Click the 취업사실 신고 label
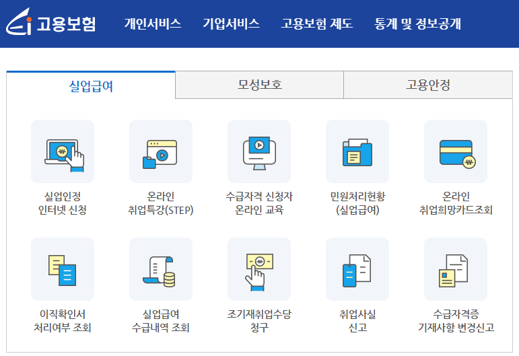This screenshot has width=519, height=356. 357,321
